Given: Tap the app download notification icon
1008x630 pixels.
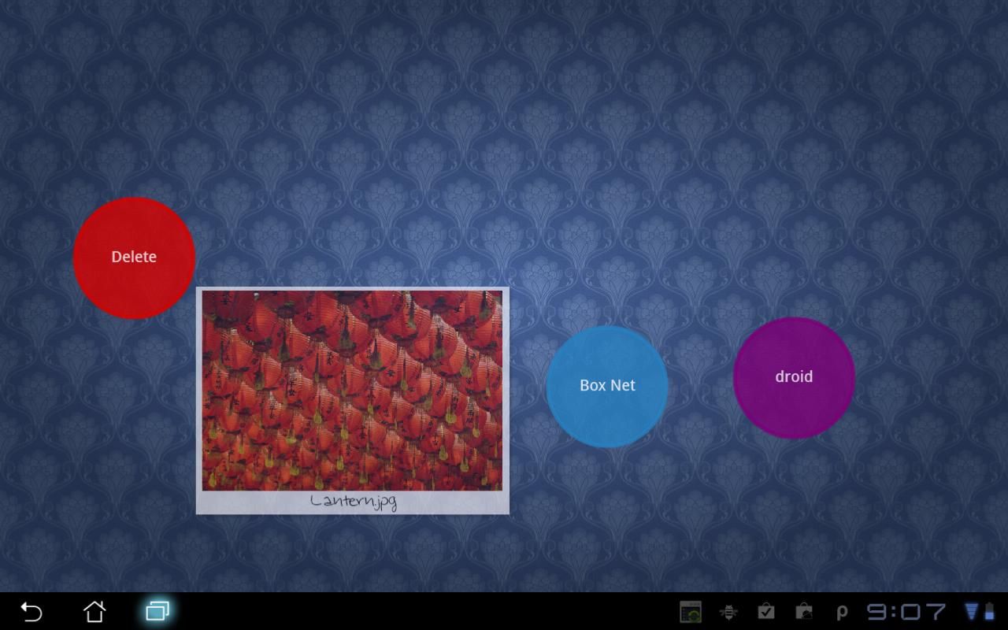Looking at the screenshot, I should (x=803, y=611).
